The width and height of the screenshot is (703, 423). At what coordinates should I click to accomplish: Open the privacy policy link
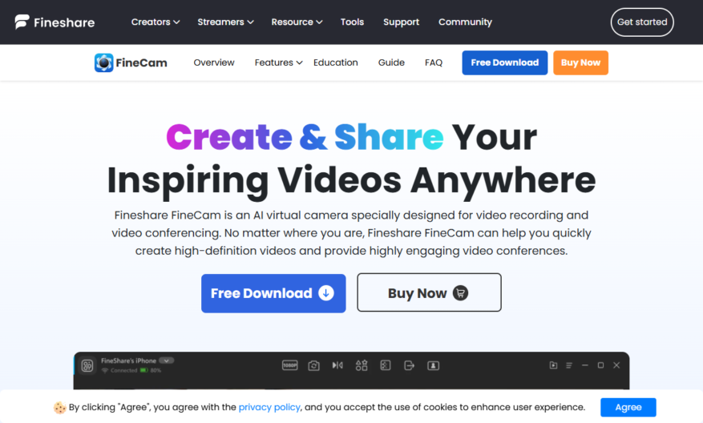click(269, 407)
